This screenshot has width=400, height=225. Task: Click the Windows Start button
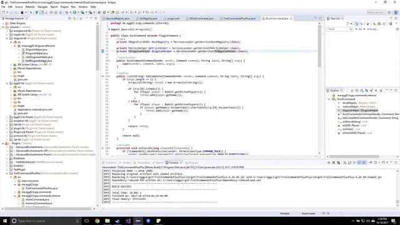pos(5,221)
